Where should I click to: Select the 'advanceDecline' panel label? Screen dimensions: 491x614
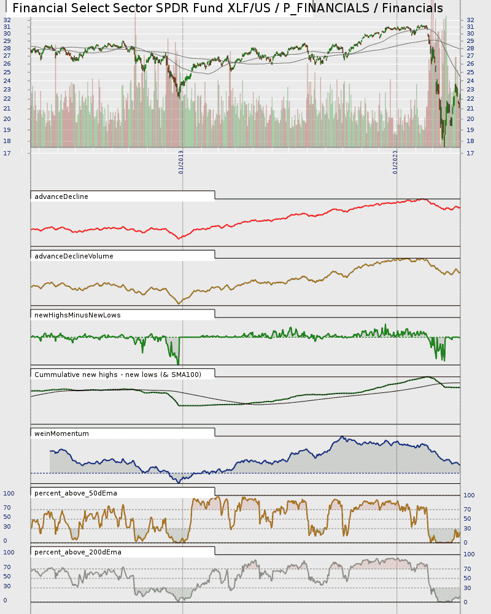[61, 196]
